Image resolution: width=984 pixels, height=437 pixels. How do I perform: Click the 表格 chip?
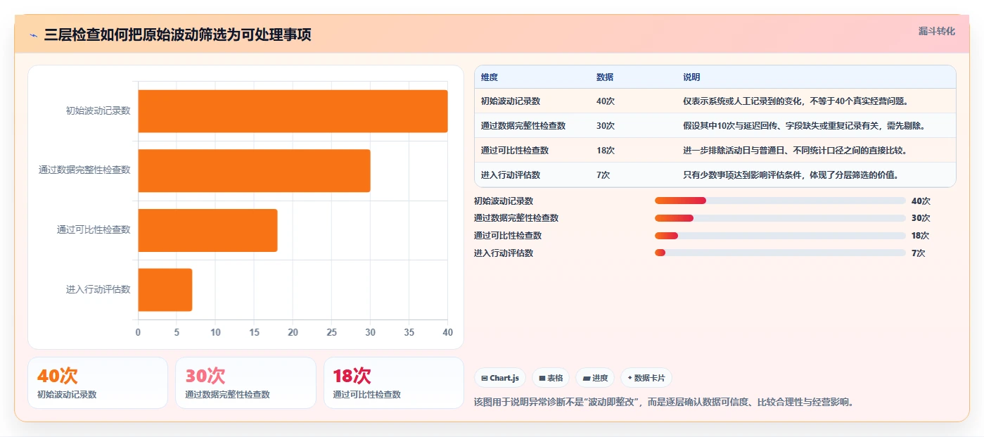[551, 378]
